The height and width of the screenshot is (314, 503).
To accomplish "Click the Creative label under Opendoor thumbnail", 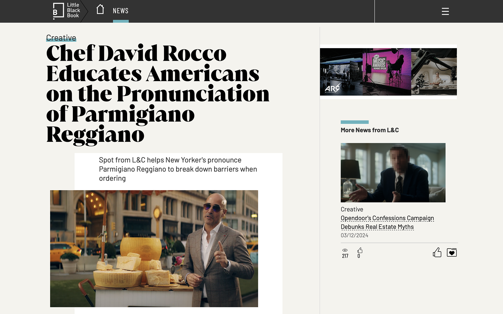I will tap(352, 209).
